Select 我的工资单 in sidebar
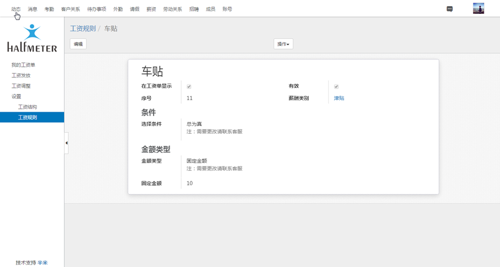This screenshot has width=500, height=267. pyautogui.click(x=23, y=65)
